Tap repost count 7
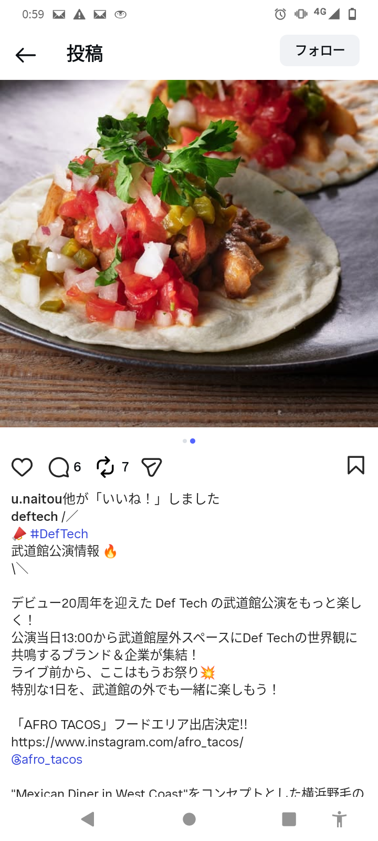378x841 pixels. 125,467
